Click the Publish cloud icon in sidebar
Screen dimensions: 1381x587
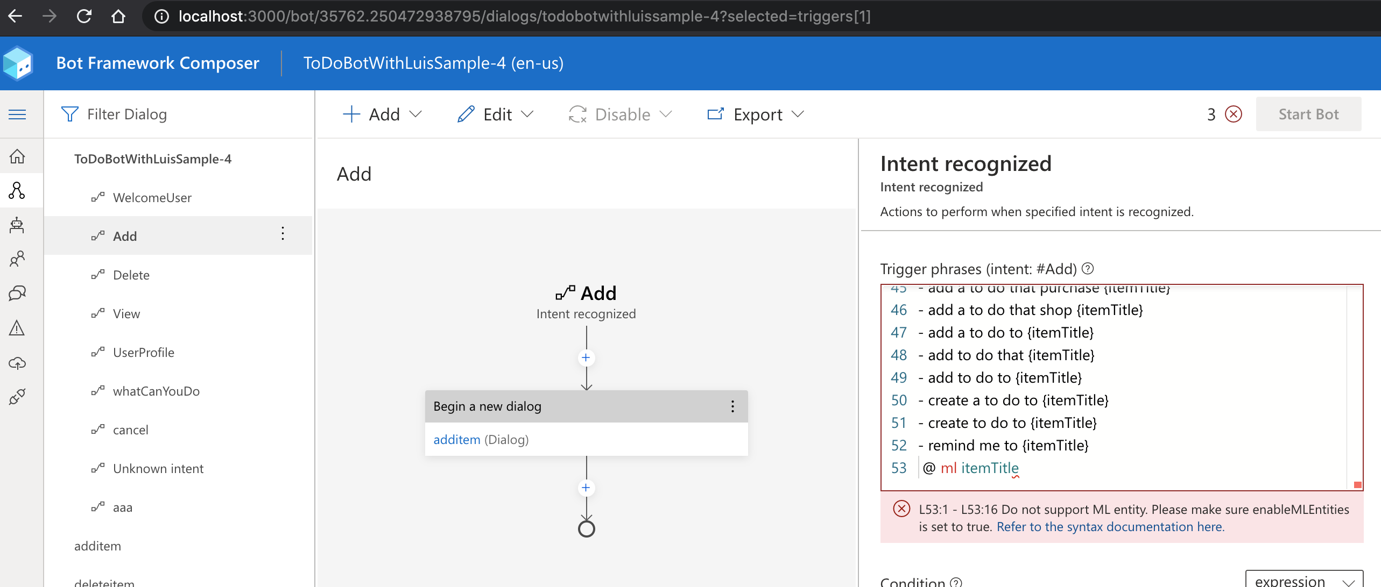click(17, 363)
